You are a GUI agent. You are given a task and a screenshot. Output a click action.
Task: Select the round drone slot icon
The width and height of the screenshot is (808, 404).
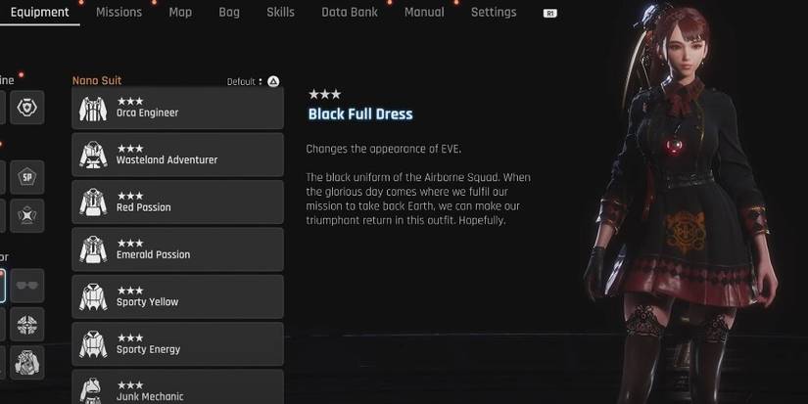pos(27,324)
